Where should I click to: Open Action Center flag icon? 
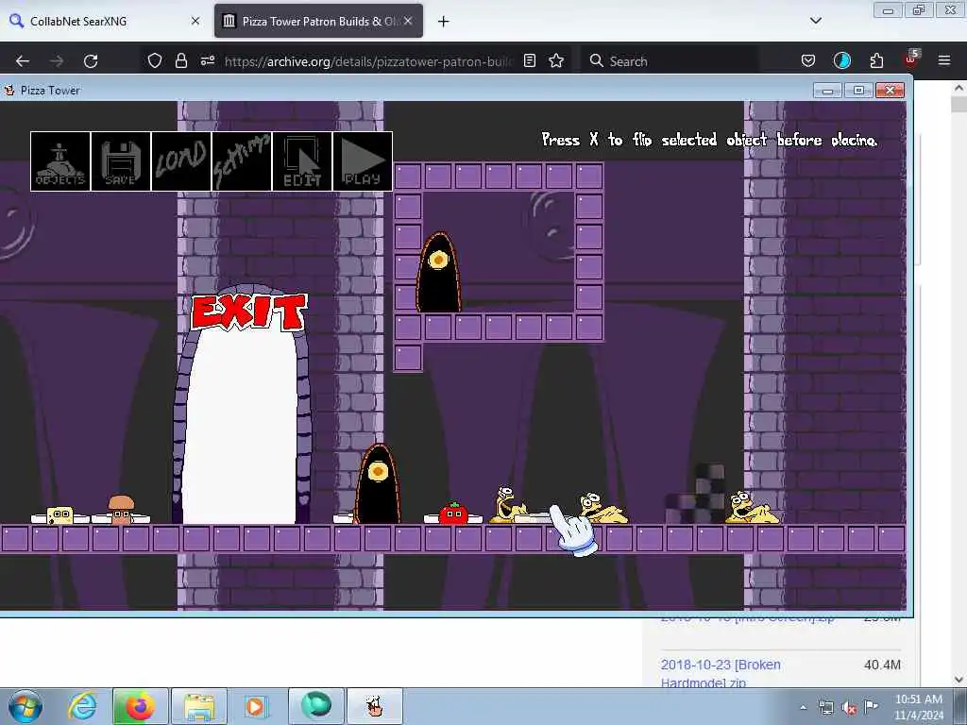pos(872,707)
